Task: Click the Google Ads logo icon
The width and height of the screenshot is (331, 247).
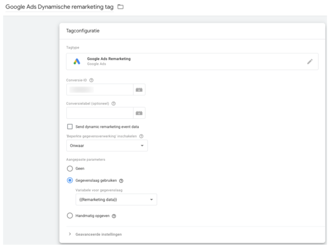Action: [x=77, y=61]
